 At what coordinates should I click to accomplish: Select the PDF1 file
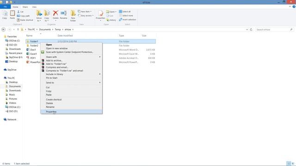click(x=33, y=58)
